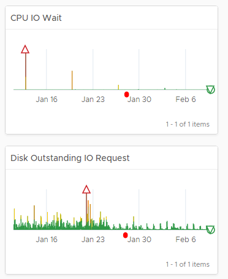Select the orange spike before Jan 23 in CPU IO Wait
The image size is (228, 279).
(72, 80)
